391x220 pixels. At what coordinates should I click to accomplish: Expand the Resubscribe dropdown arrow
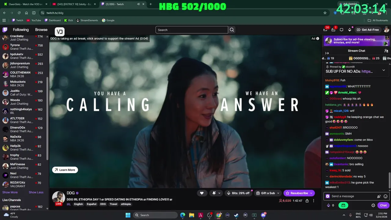(311, 193)
